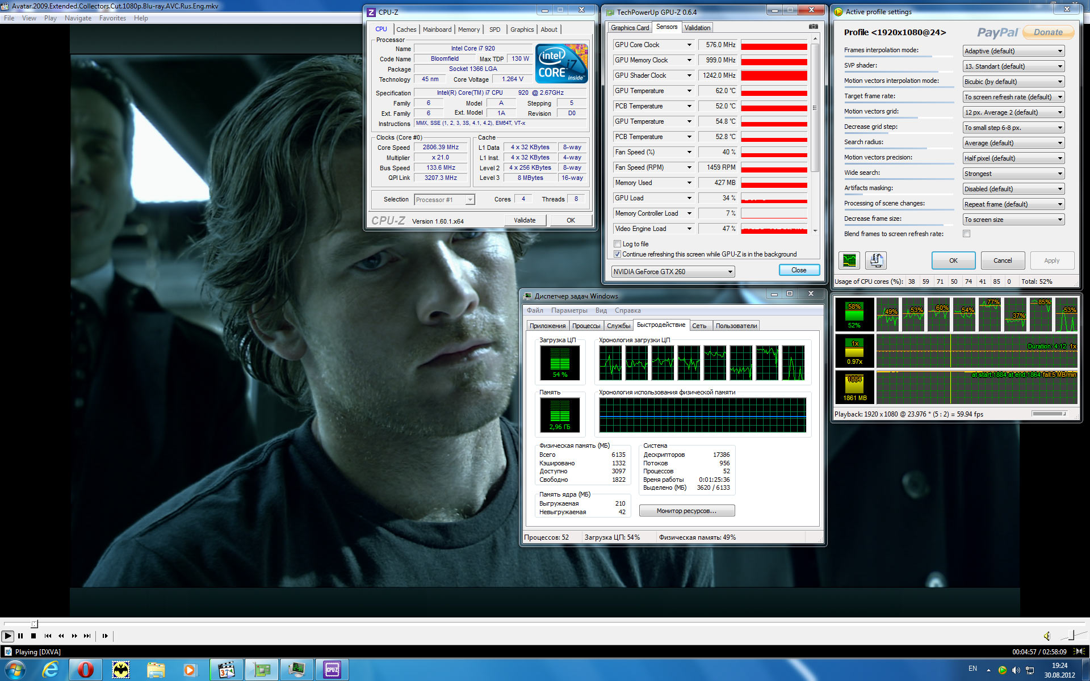Click the frame step button
Viewport: 1090px width, 681px height.
coord(105,636)
